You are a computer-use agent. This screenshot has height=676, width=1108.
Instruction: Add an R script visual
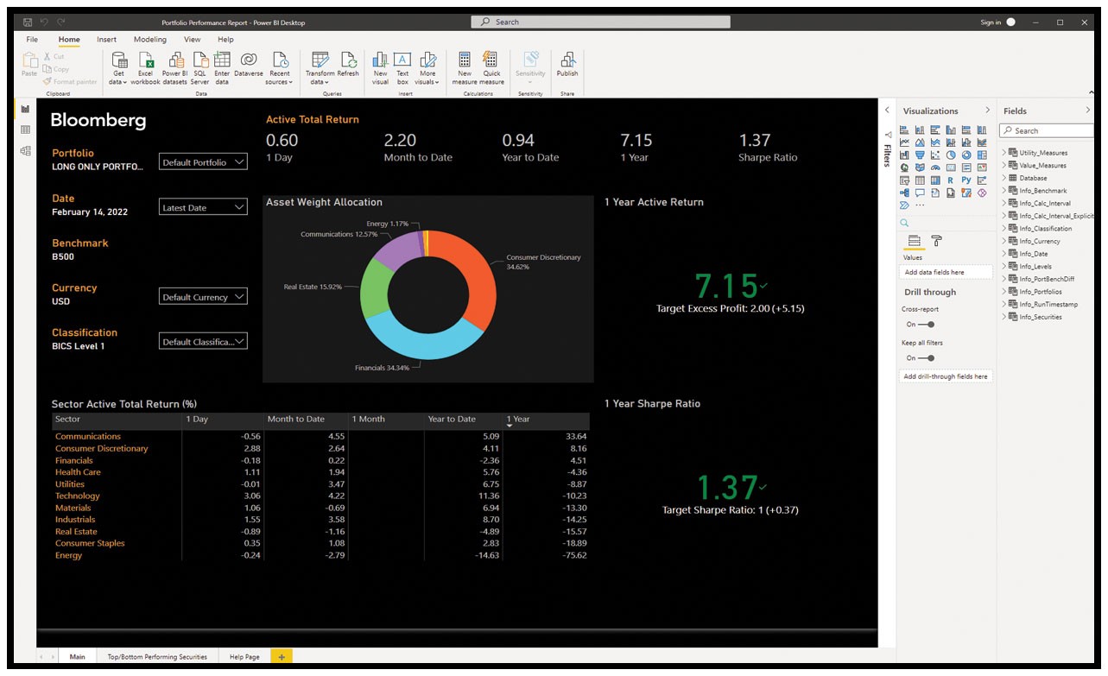click(x=950, y=180)
